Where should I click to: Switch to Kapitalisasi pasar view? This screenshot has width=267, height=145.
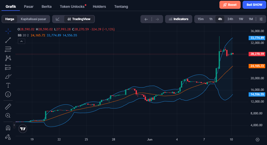tap(33, 19)
